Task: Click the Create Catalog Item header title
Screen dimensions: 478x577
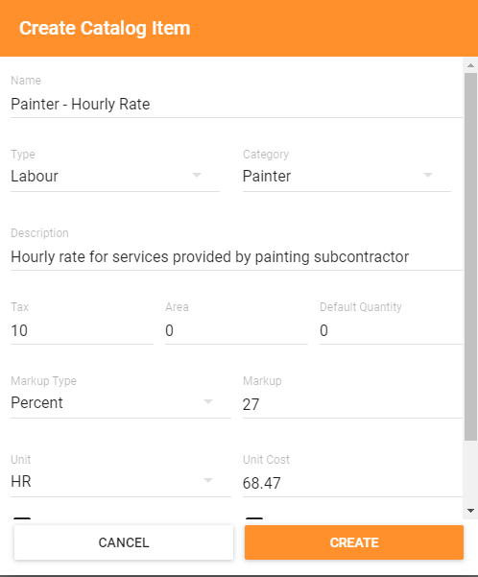Action: tap(105, 29)
